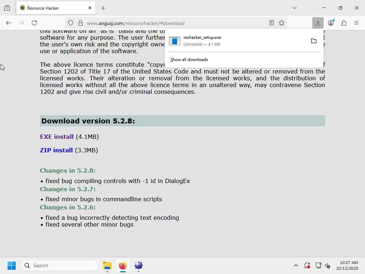
Task: Toggle the downloads panel button
Action: click(318, 23)
